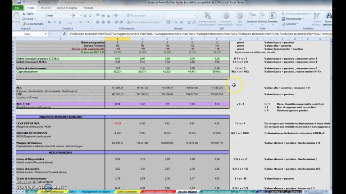Toggle top vertical alignment
This screenshot has height=194, width=346.
(98, 16)
